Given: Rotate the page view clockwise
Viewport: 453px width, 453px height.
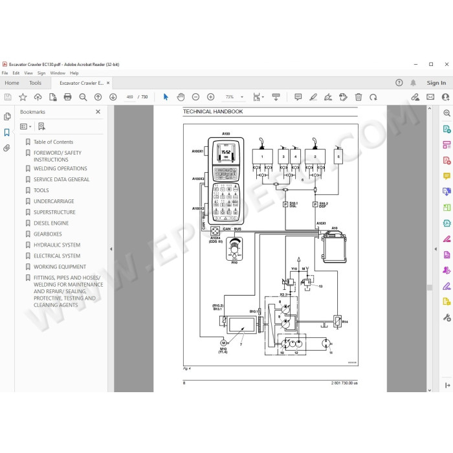Looking at the screenshot, I should tap(373, 97).
